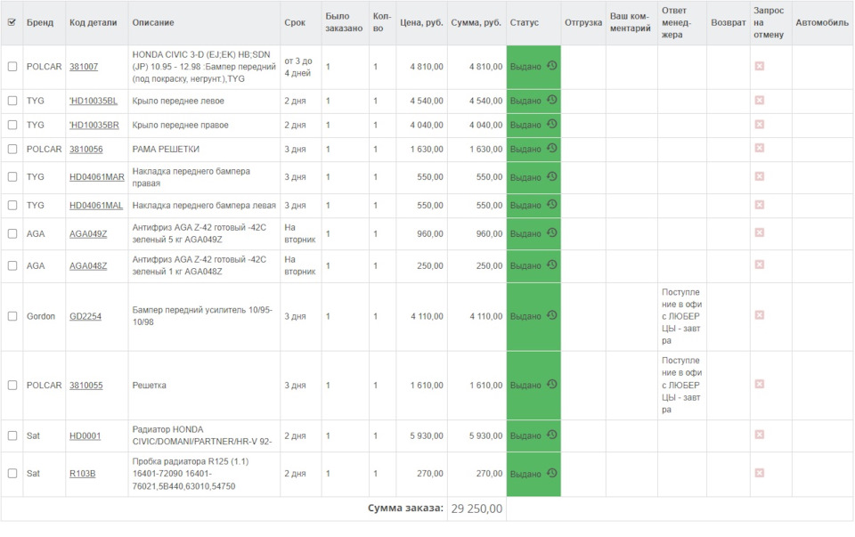Toggle the select-all checkbox in header
This screenshot has width=855, height=537.
(x=12, y=22)
